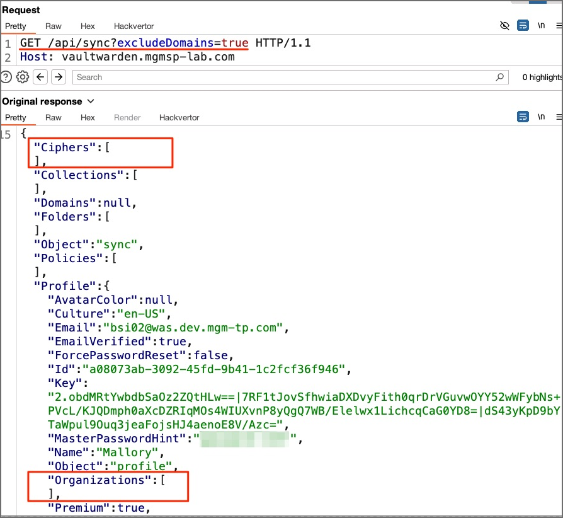563x518 pixels.
Task: Open the Render tab in response
Action: [x=127, y=118]
